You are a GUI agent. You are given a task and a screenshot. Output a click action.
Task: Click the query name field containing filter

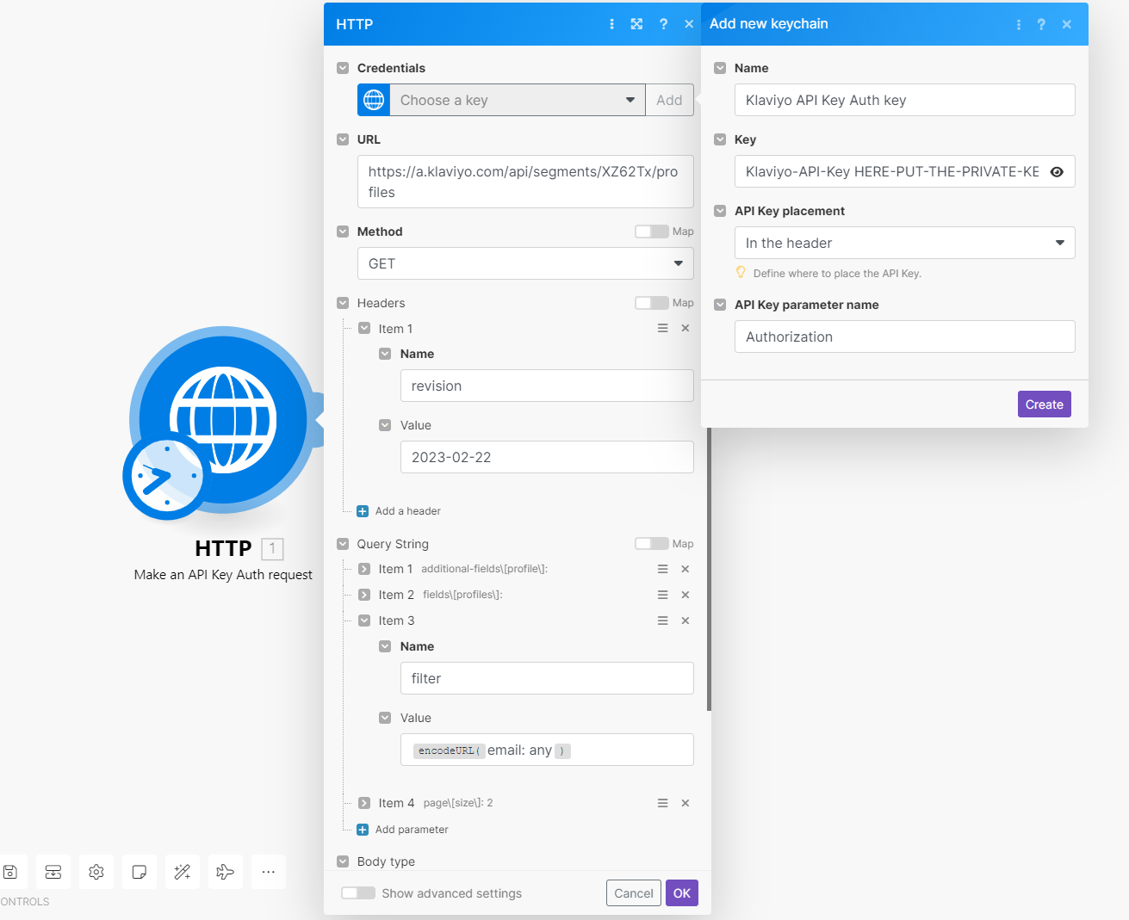[547, 678]
